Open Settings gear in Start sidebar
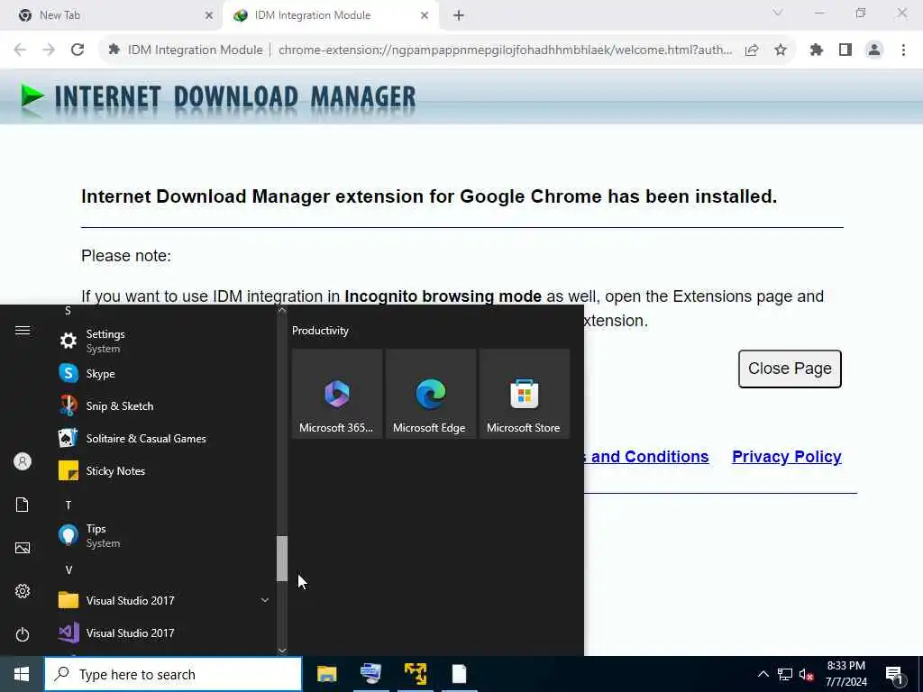 pyautogui.click(x=23, y=591)
